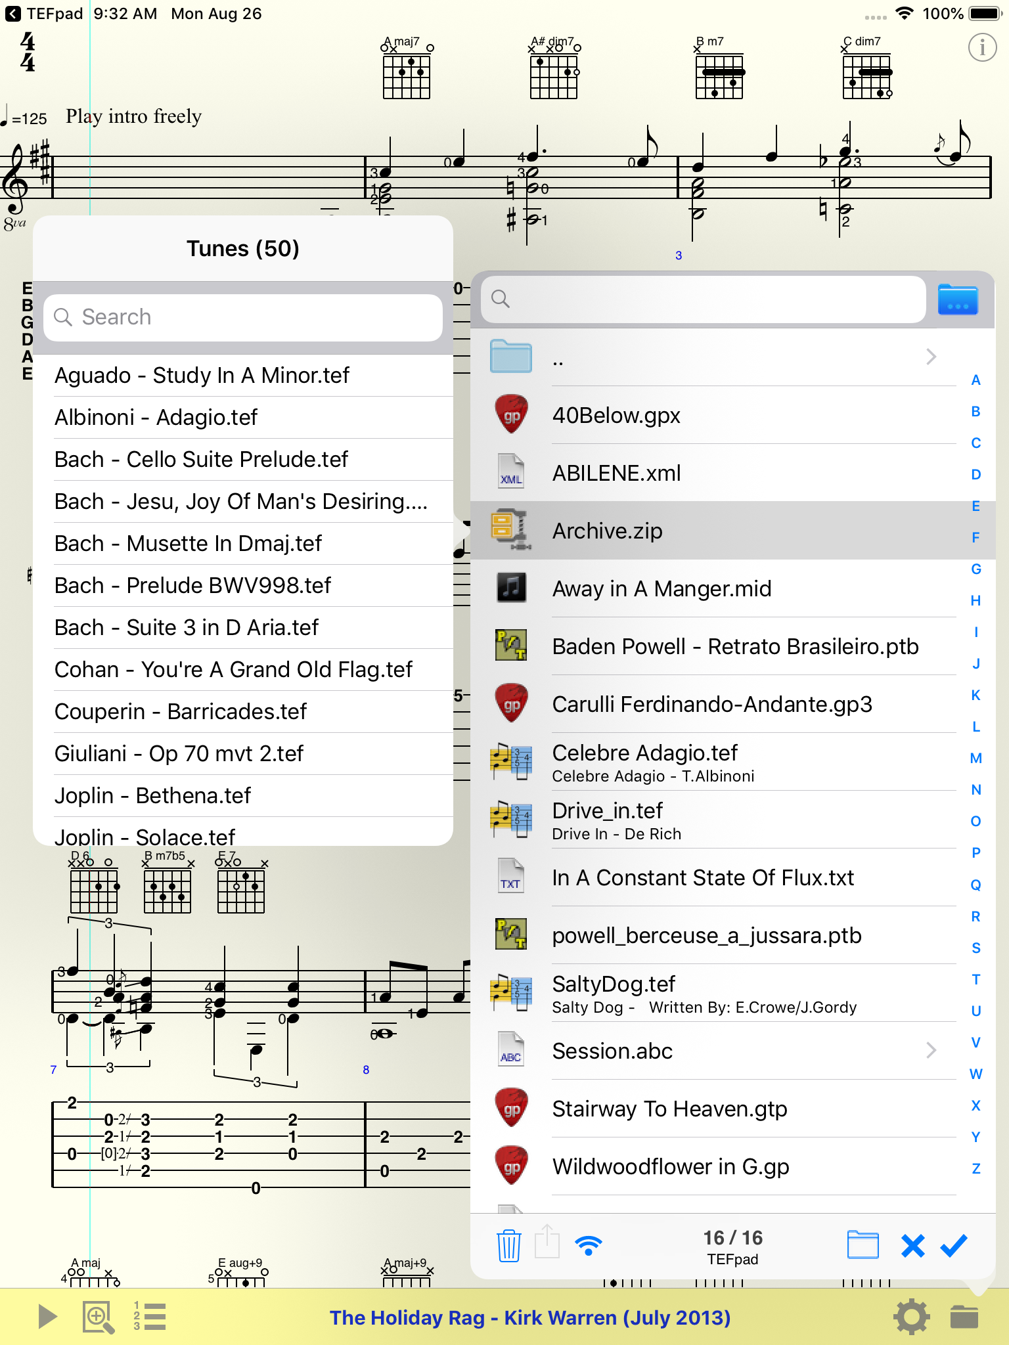Open the folder icon beside the cancel X
Image resolution: width=1009 pixels, height=1345 pixels.
863,1245
